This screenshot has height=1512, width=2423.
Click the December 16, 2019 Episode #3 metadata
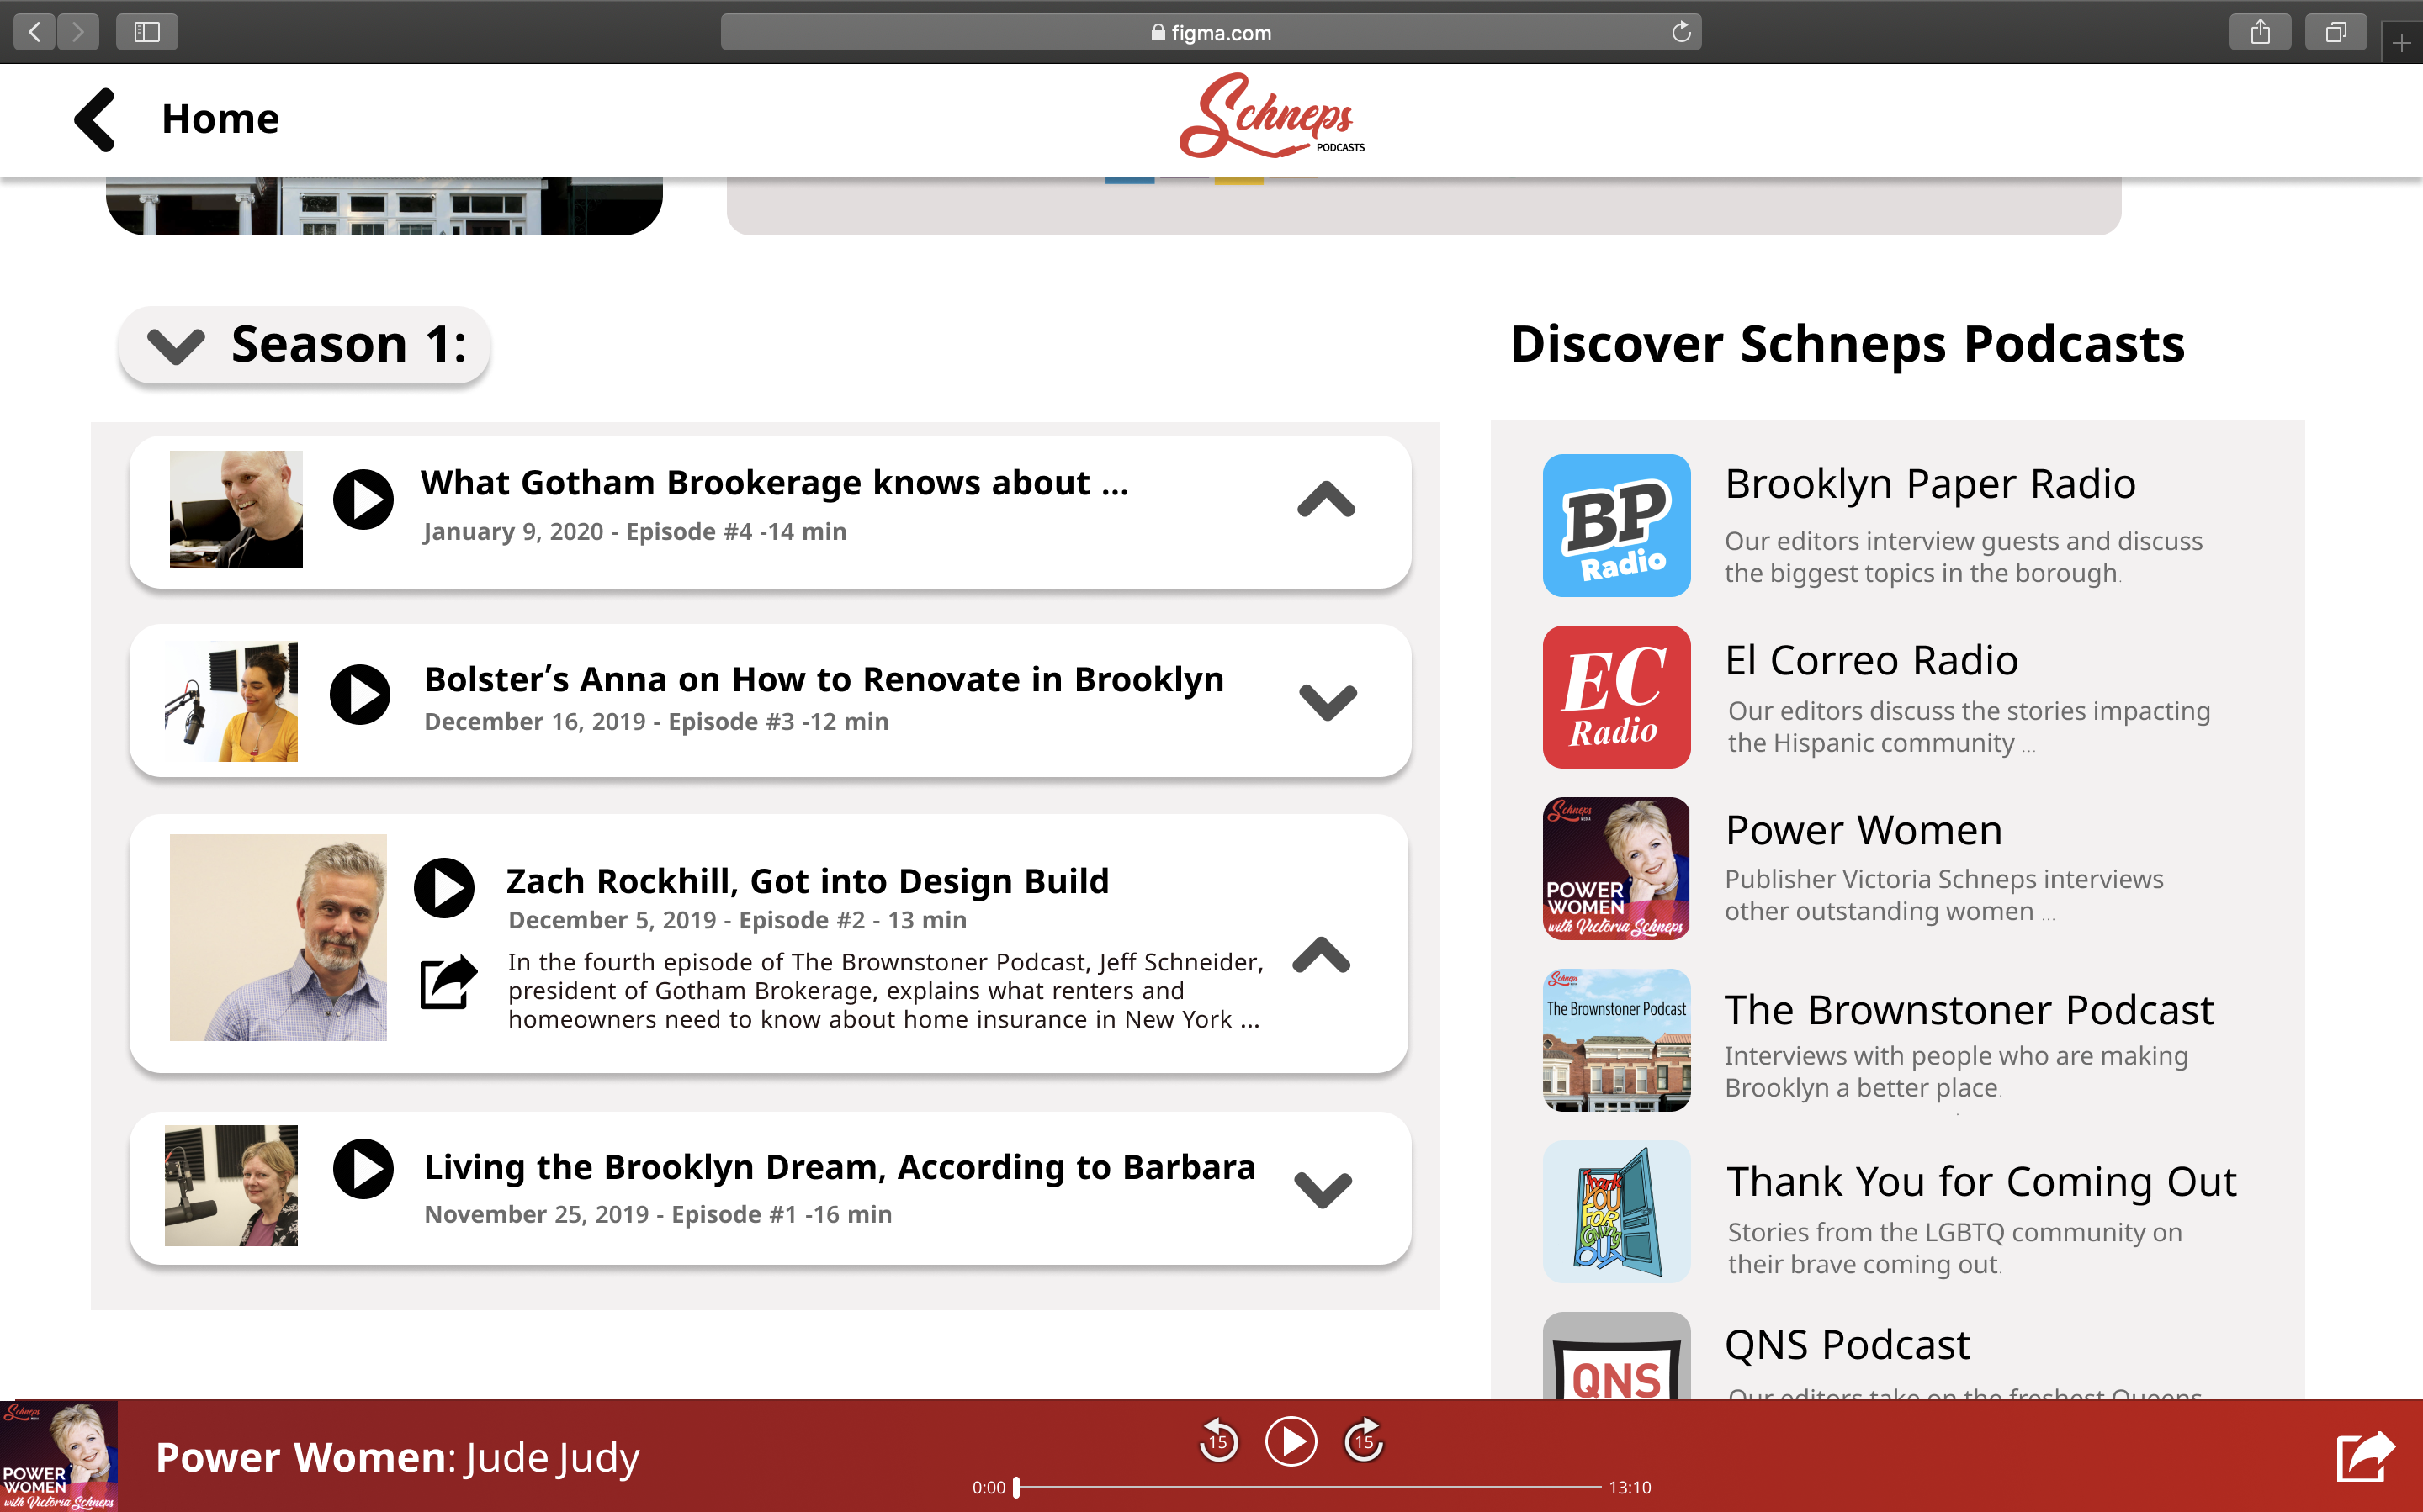click(x=656, y=721)
